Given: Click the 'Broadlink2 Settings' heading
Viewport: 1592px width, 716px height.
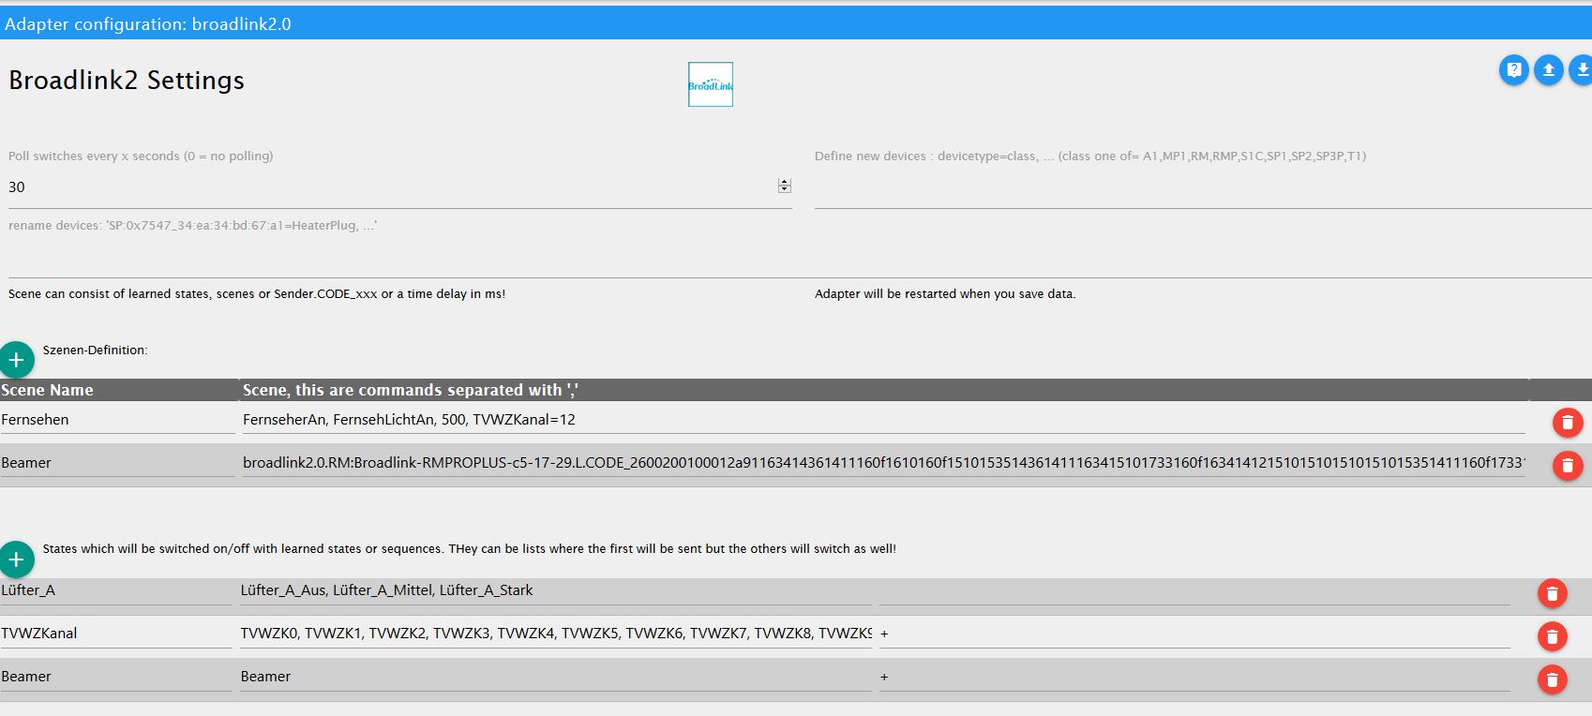Looking at the screenshot, I should click(x=127, y=81).
